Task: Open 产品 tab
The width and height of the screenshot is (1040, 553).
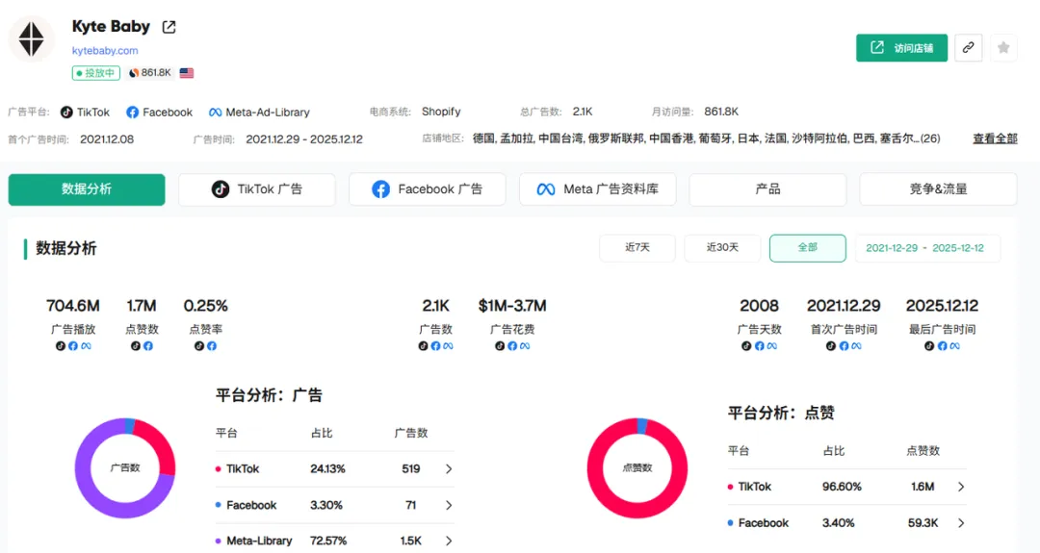Action: (x=768, y=189)
